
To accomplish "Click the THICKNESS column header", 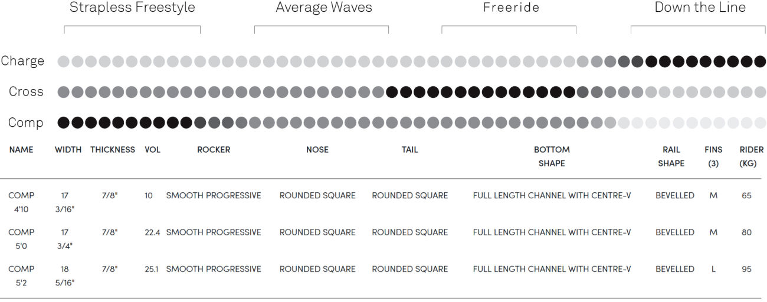I will tap(113, 150).
